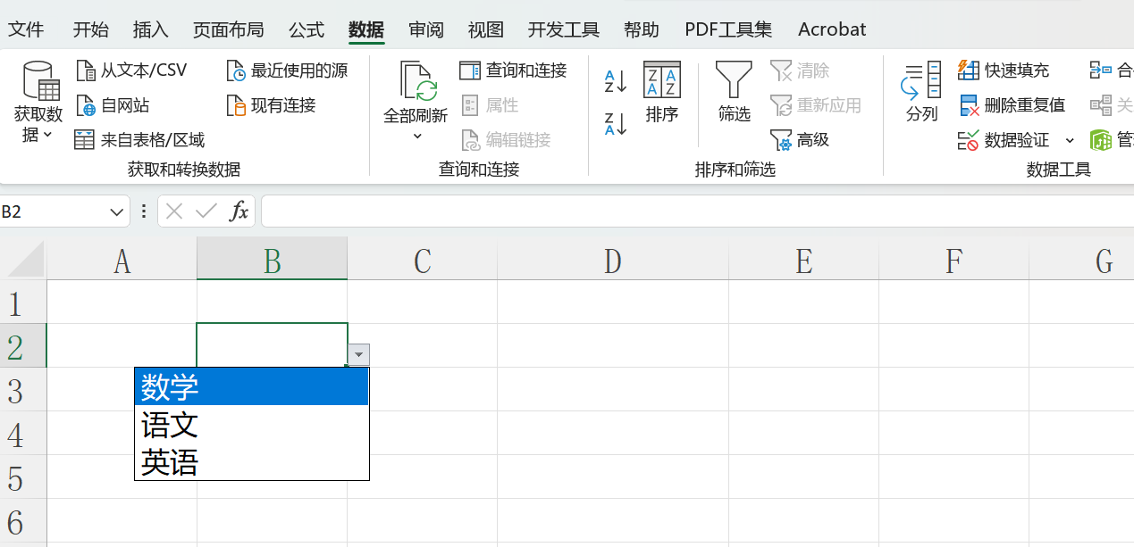
Task: Click 快速填充 flash fill
Action: (1004, 70)
